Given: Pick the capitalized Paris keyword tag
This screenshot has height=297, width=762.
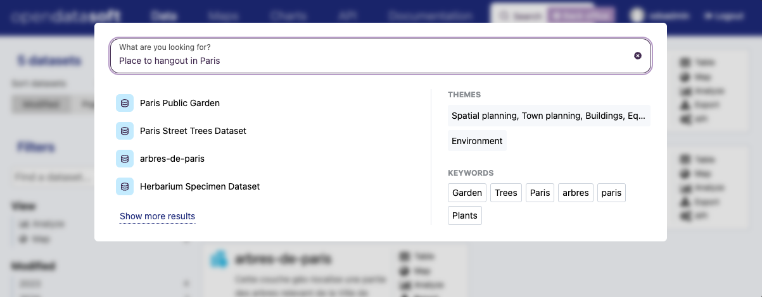Looking at the screenshot, I should (x=540, y=193).
